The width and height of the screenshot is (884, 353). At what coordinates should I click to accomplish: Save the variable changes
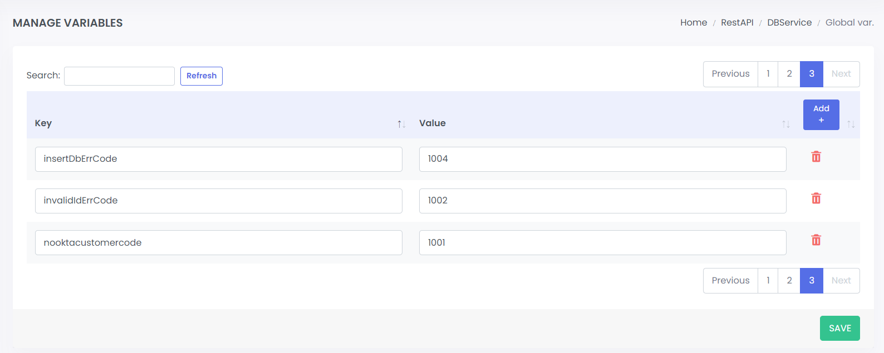pos(839,328)
